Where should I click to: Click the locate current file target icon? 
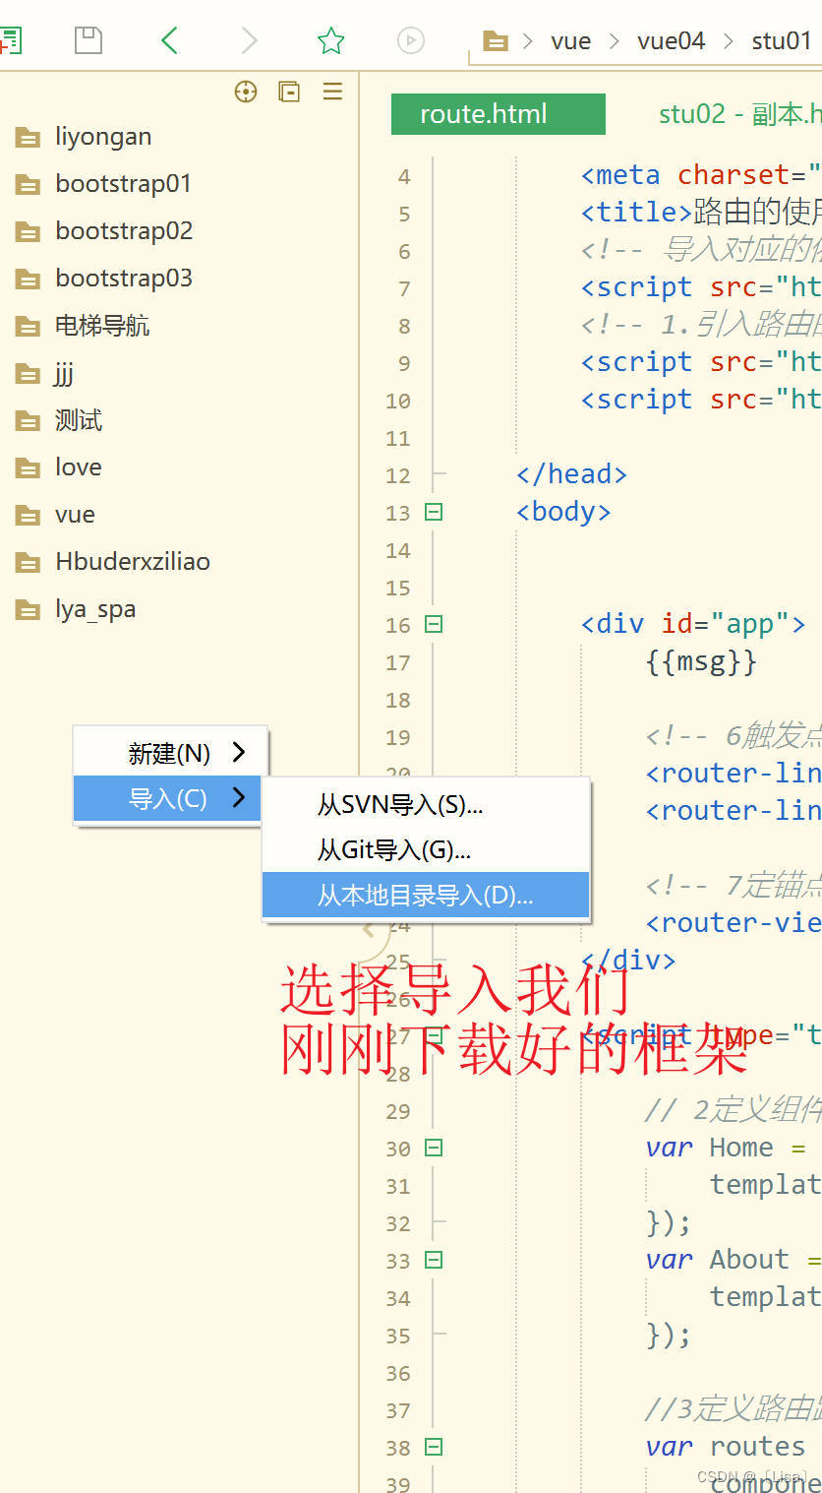(246, 93)
